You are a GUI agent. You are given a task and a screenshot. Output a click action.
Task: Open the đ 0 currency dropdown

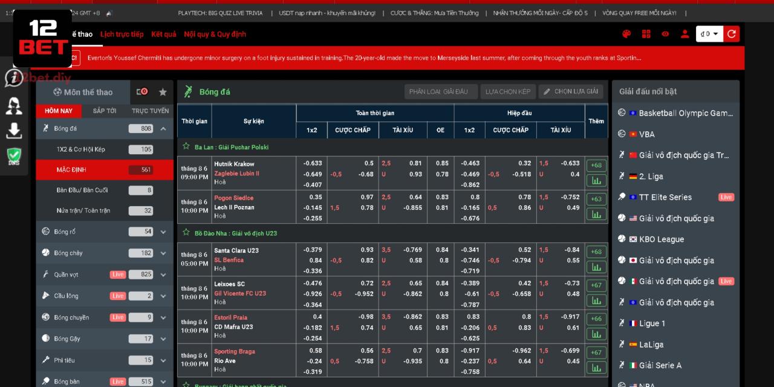coord(709,34)
